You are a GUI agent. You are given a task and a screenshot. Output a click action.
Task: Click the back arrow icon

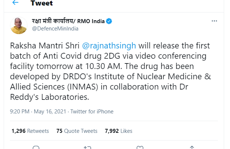[15, 3]
